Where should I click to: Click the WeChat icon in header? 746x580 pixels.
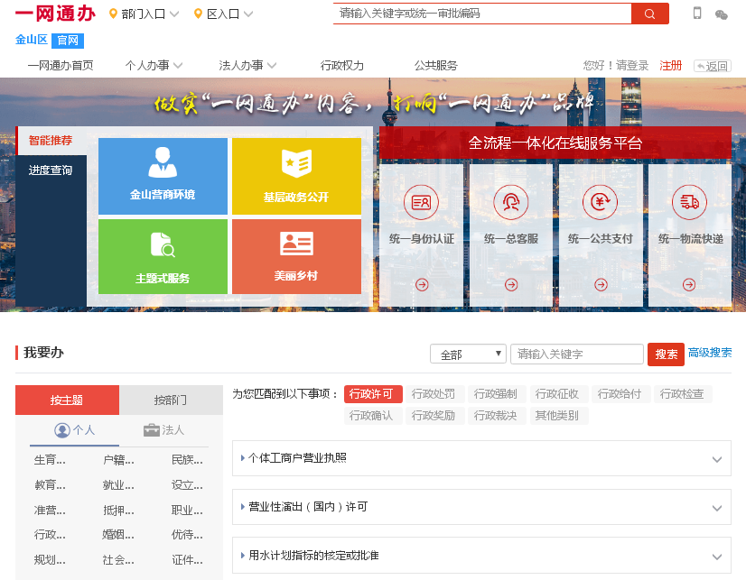click(x=721, y=14)
